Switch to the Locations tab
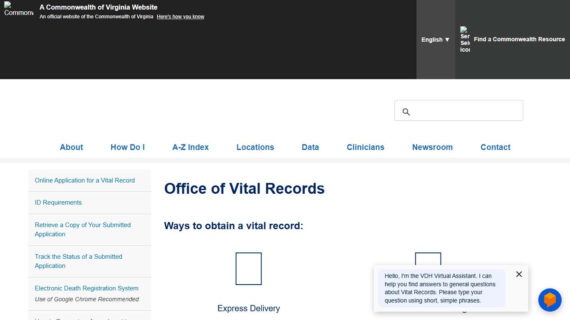 click(255, 147)
